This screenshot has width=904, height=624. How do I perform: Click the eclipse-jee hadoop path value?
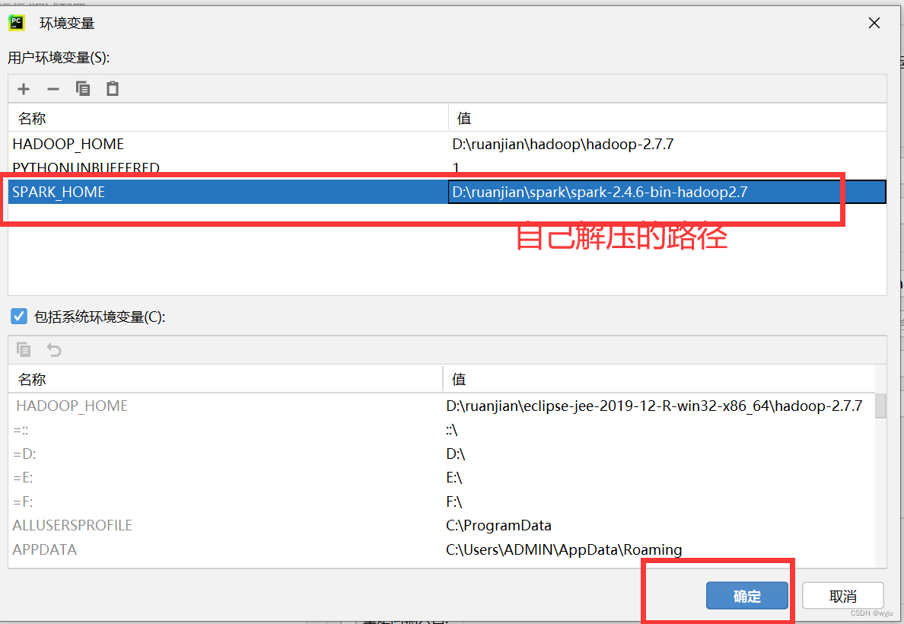[654, 406]
